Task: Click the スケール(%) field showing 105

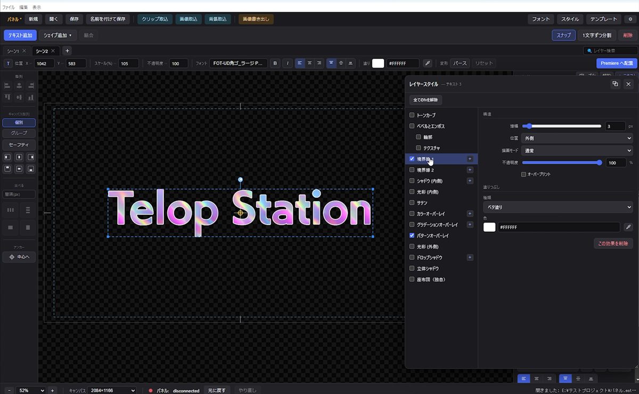Action: pyautogui.click(x=128, y=63)
